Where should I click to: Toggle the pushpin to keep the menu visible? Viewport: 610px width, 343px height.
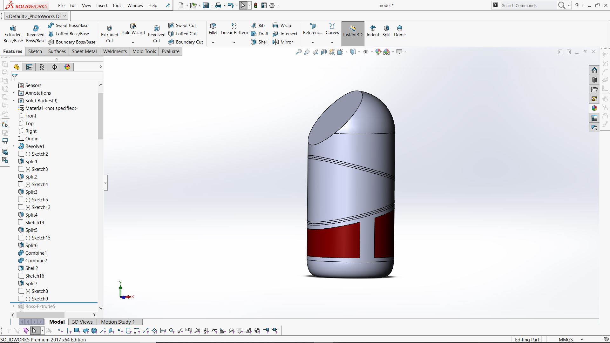(168, 5)
